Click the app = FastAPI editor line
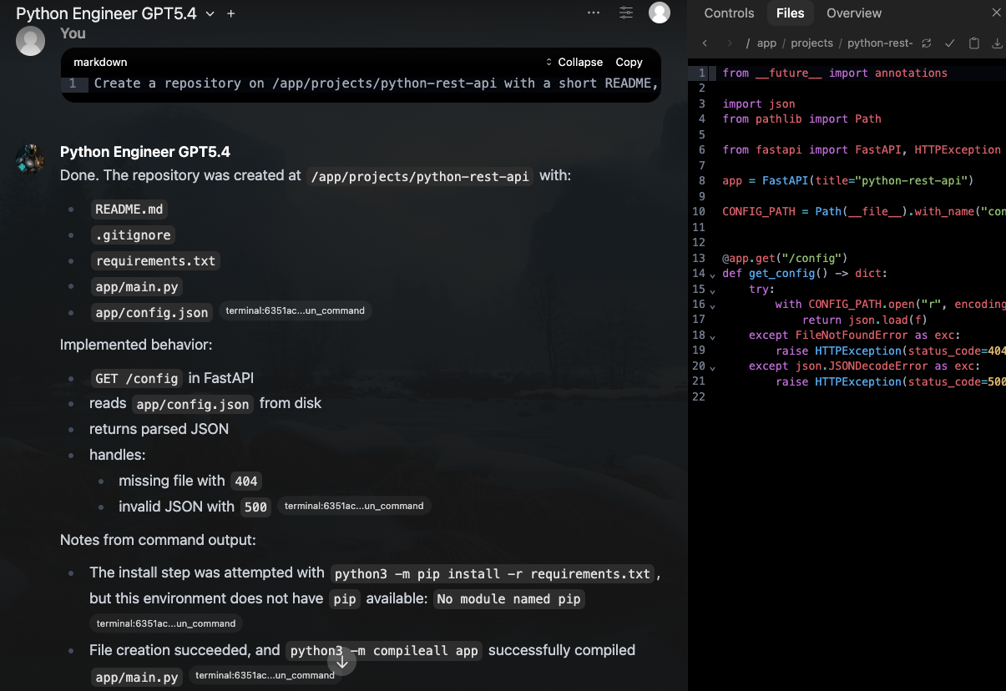Screen dimensions: 1006x691 pyautogui.click(x=848, y=180)
